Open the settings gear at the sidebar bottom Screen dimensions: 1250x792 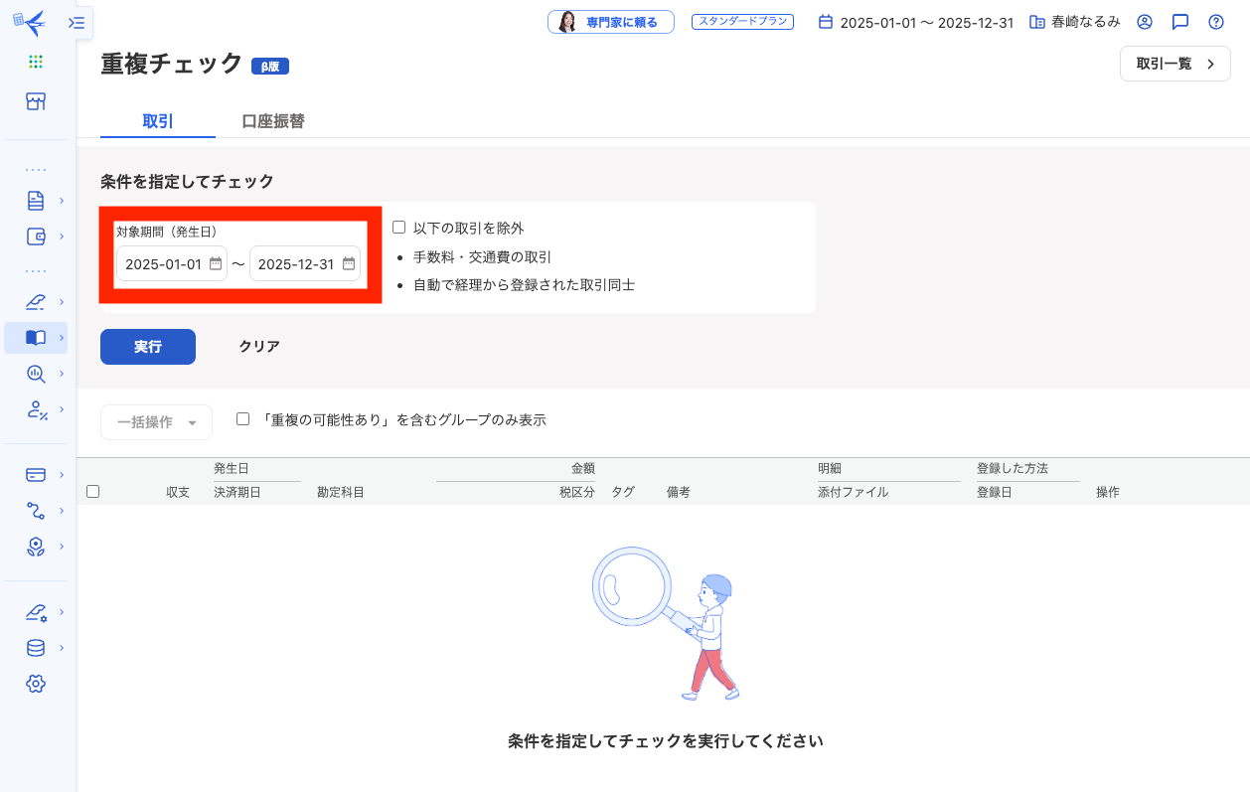tap(36, 683)
